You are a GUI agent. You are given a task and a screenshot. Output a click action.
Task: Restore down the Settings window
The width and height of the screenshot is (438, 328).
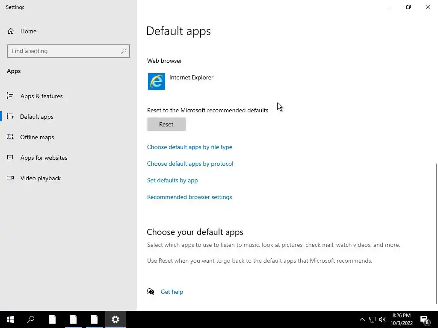(408, 7)
